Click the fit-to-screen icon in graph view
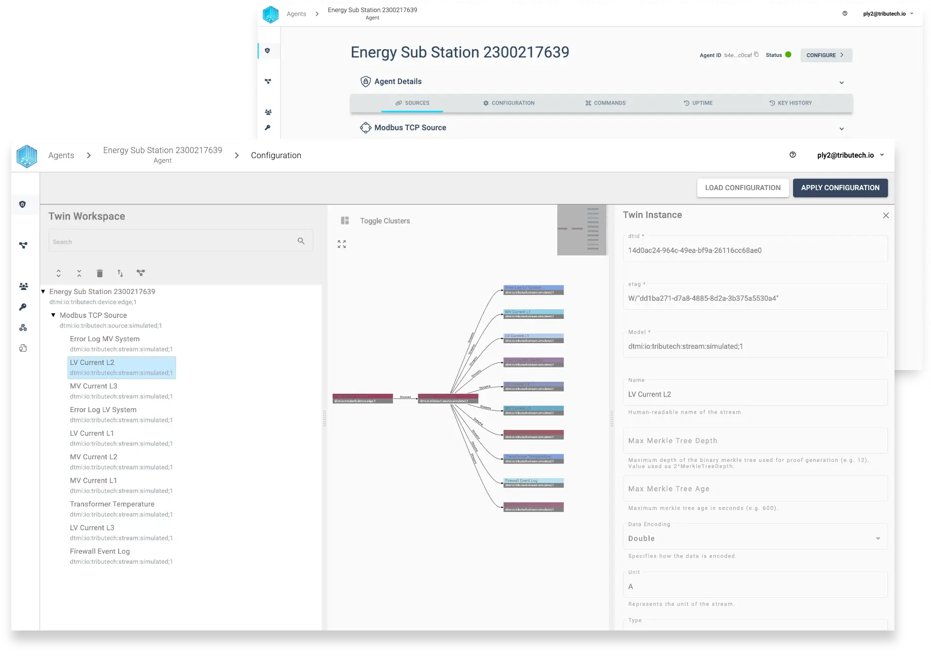Image resolution: width=931 pixels, height=656 pixels. 342,244
